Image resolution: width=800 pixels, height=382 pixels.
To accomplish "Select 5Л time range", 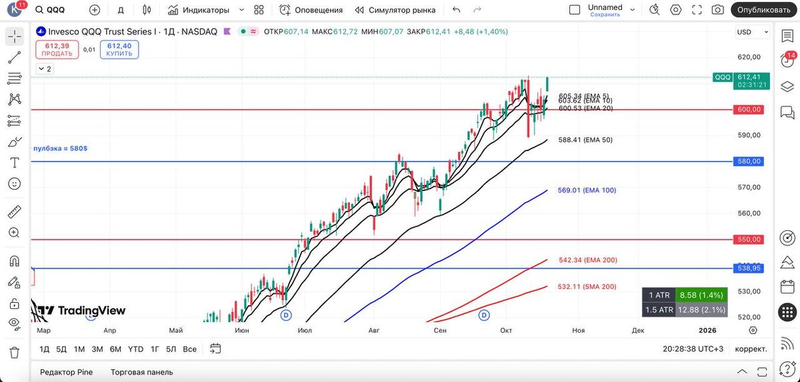I will pos(171,349).
